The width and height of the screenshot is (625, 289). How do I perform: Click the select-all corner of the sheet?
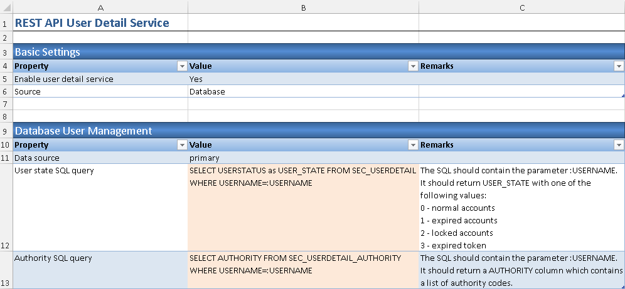(x=6, y=7)
